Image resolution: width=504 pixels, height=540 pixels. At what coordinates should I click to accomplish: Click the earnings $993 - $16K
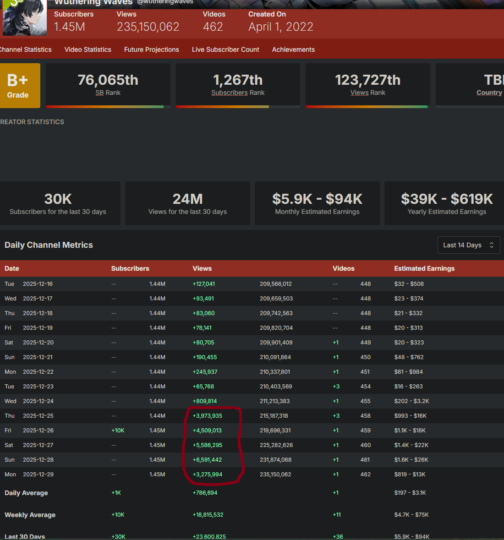410,416
